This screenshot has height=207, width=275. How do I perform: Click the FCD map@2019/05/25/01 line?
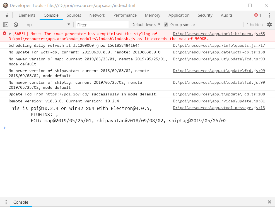click(129, 121)
